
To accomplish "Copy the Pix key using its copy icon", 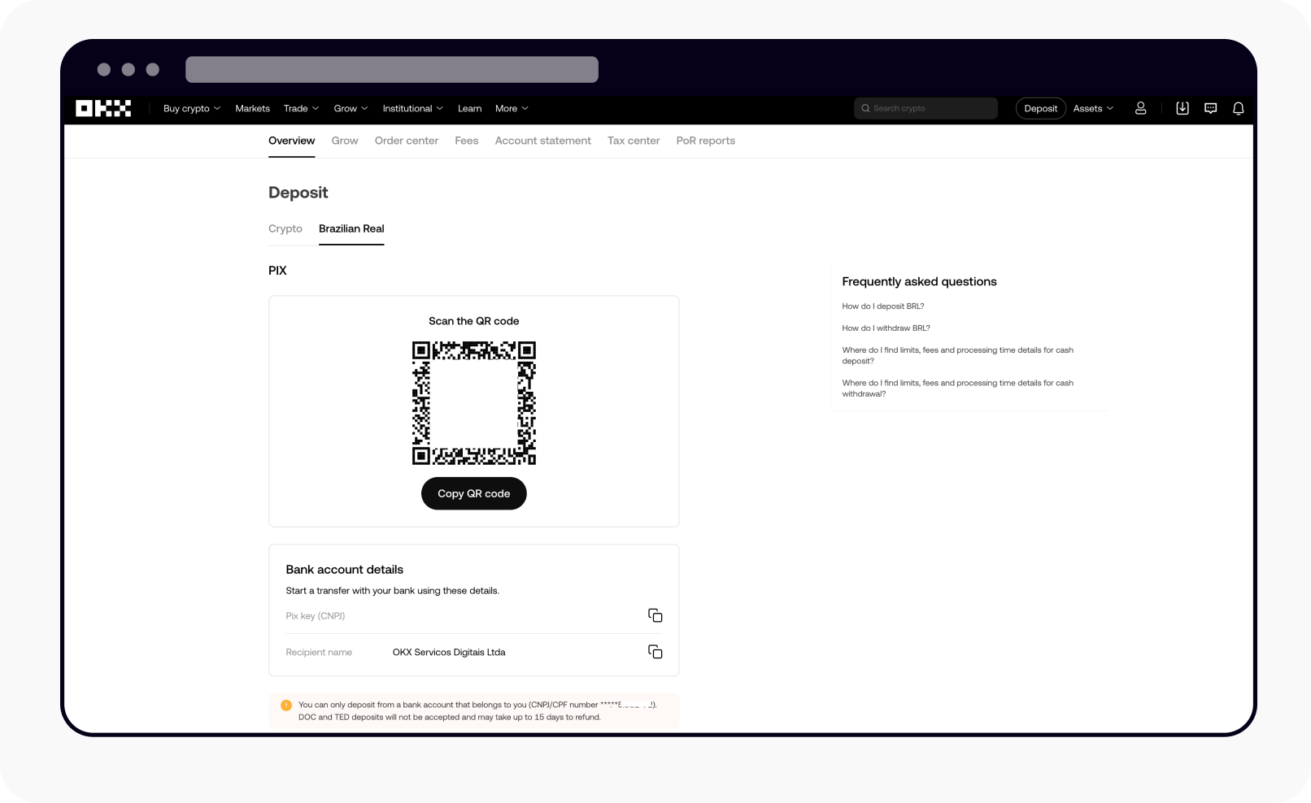I will [x=655, y=615].
